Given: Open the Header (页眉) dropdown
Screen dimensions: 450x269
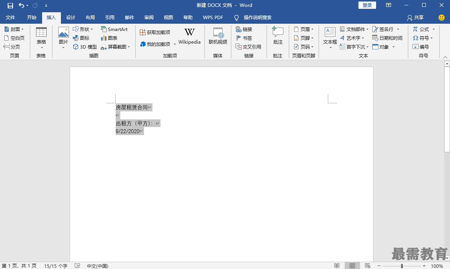Looking at the screenshot, I should click(304, 29).
